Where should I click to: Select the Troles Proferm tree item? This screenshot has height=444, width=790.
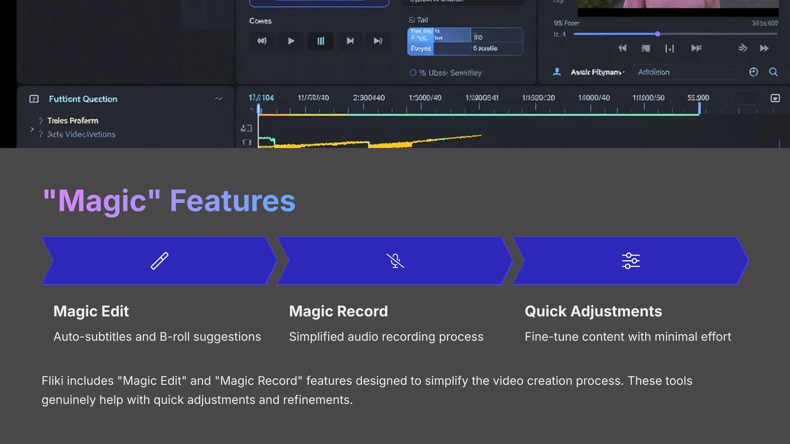73,121
